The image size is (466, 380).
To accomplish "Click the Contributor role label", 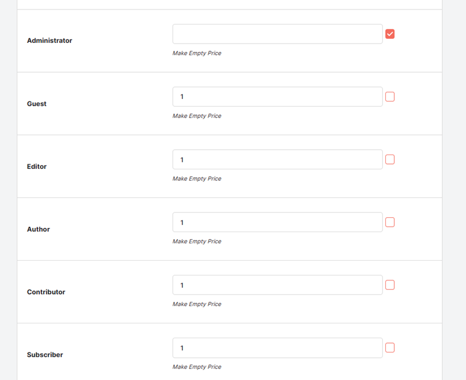I will coord(46,292).
